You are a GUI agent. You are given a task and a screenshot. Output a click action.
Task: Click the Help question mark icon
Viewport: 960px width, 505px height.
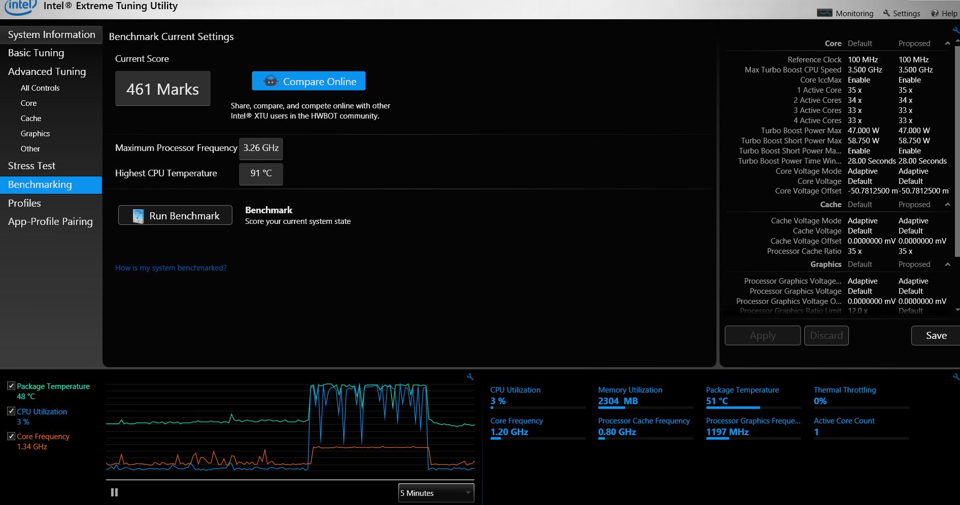[935, 13]
